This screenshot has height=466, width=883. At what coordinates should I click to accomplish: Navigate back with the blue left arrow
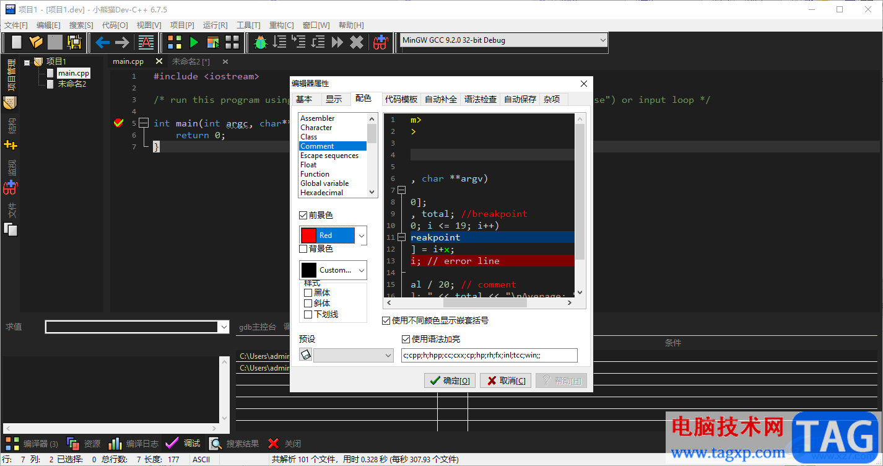coord(102,42)
